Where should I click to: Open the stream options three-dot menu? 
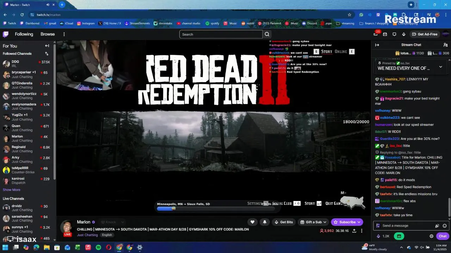pos(362,231)
